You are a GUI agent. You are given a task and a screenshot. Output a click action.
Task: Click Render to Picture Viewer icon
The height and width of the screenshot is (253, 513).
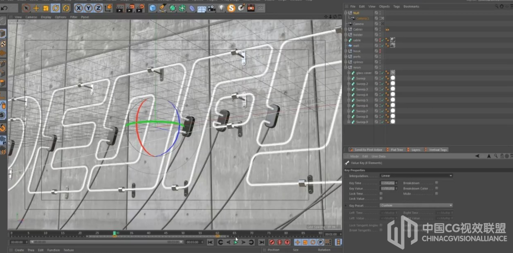pos(130,8)
